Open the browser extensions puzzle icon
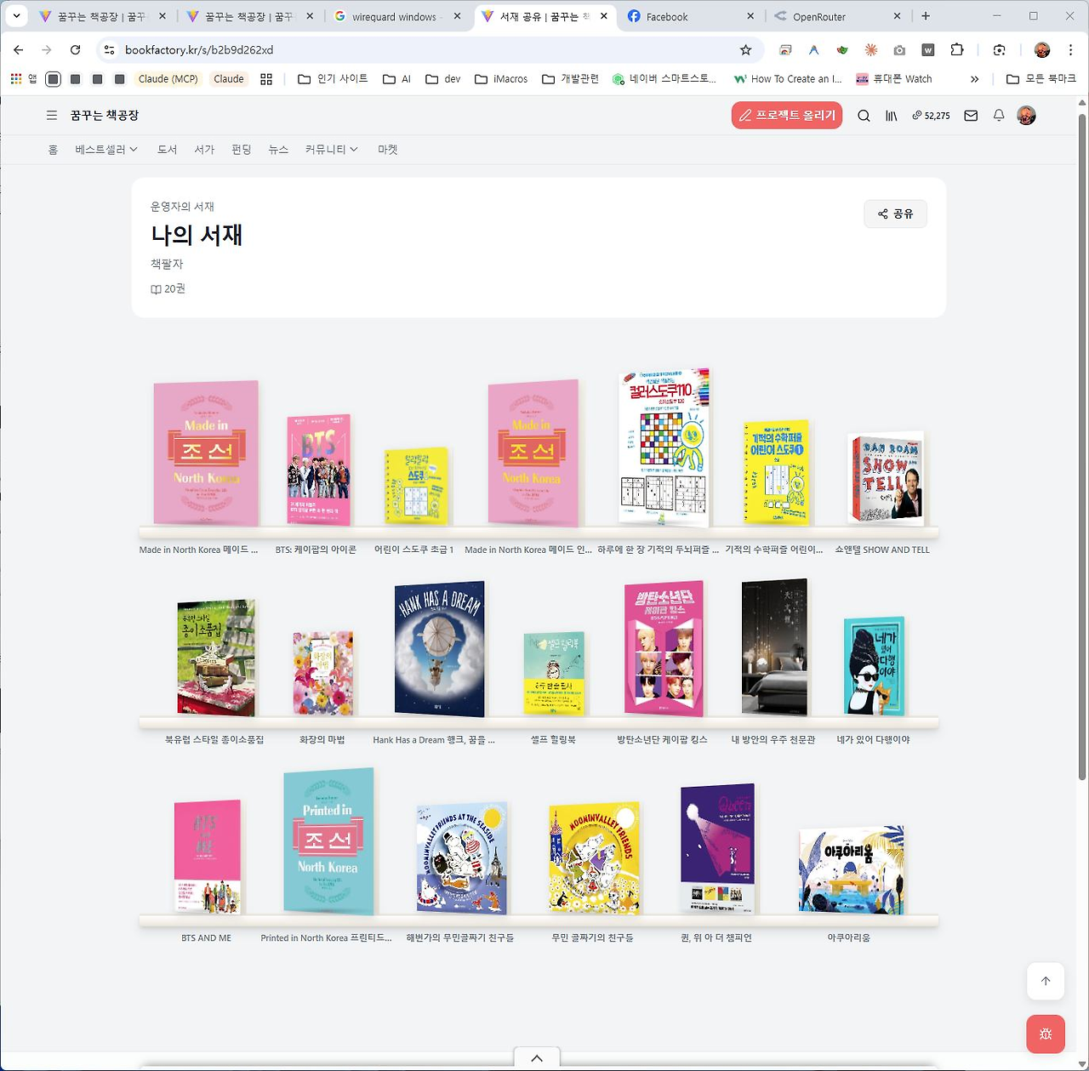This screenshot has height=1071, width=1089. coord(957,50)
